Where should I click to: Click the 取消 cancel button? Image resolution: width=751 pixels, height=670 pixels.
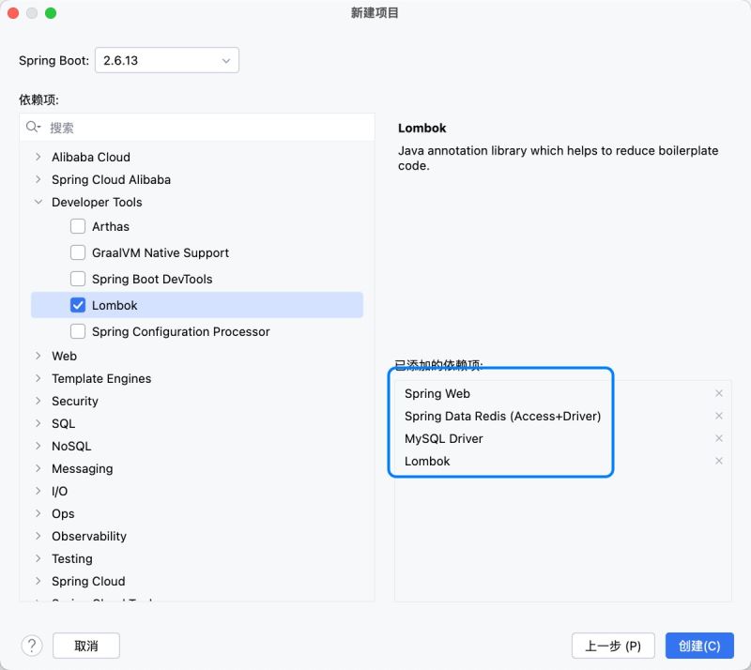point(86,646)
